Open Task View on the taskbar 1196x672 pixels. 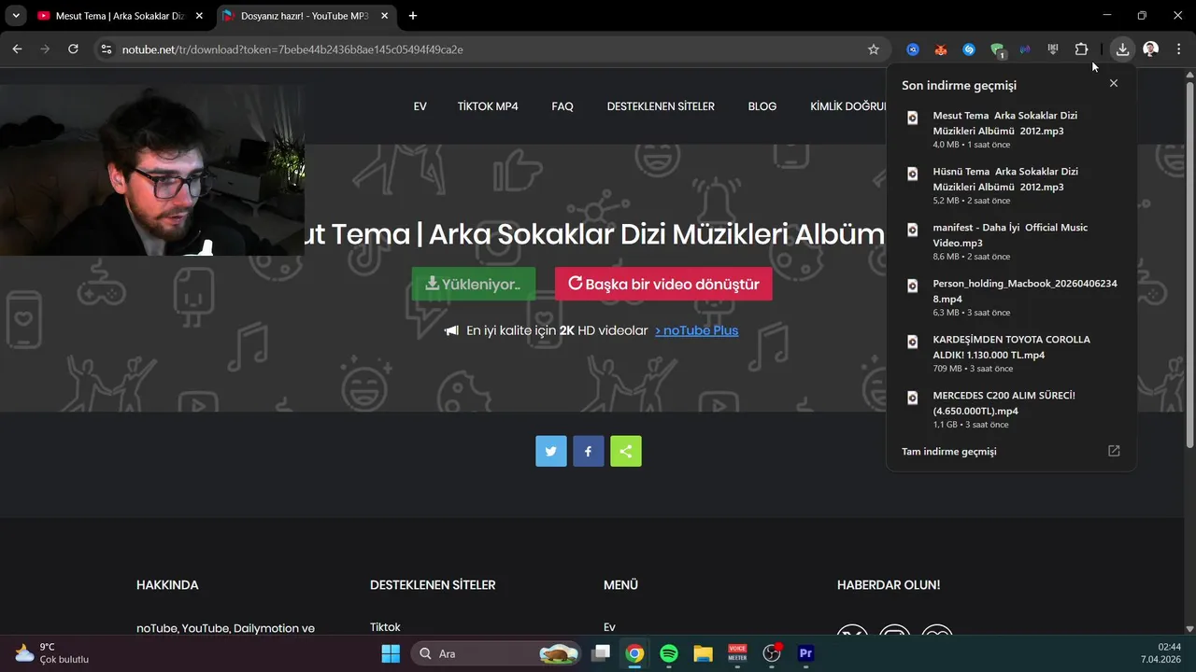click(x=602, y=653)
